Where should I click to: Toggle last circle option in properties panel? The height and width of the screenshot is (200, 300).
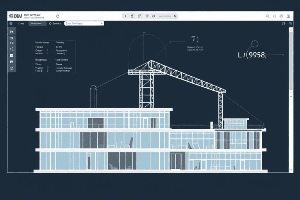click(x=47, y=71)
